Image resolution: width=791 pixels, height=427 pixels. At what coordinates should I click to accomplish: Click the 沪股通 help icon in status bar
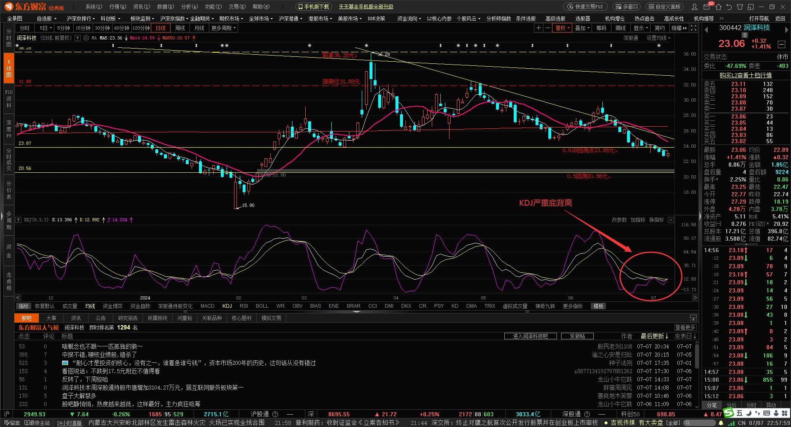275,414
